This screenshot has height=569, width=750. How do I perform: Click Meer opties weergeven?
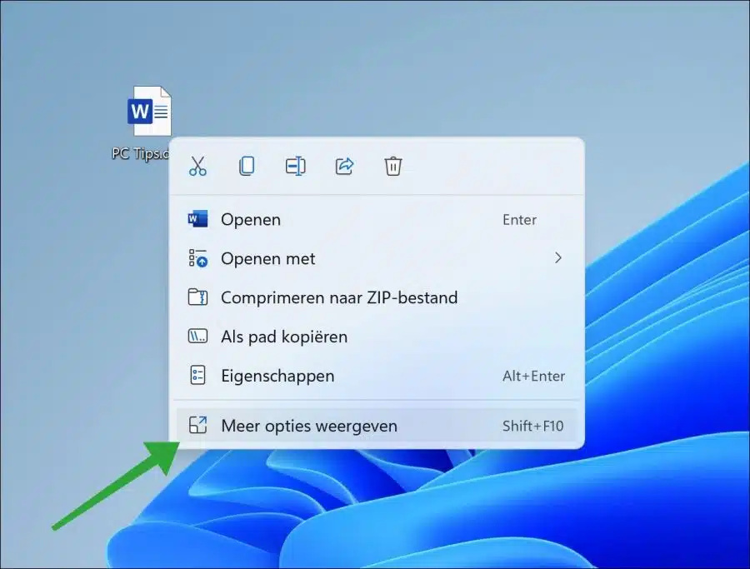(377, 426)
